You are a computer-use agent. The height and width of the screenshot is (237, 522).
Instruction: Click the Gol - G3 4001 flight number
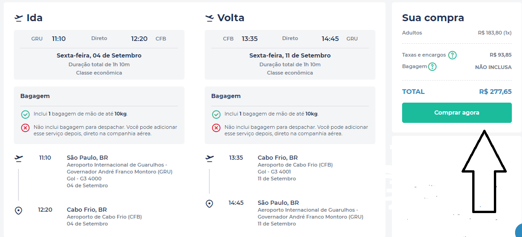click(274, 172)
